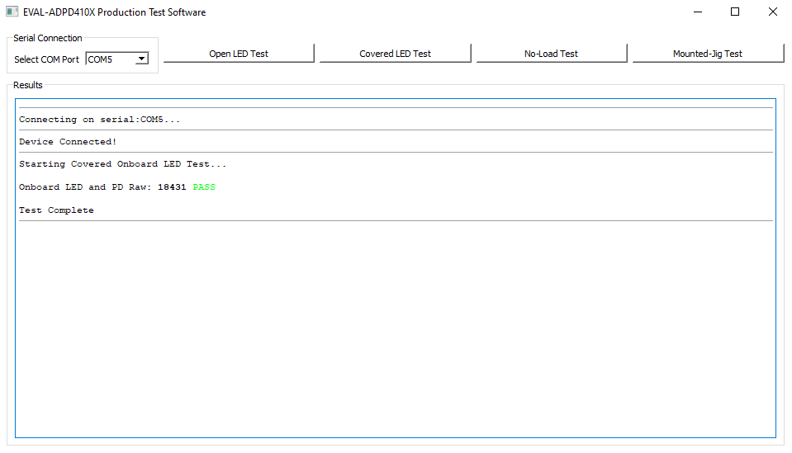The height and width of the screenshot is (453, 792).
Task: Start the Covered LED Test
Action: 395,54
